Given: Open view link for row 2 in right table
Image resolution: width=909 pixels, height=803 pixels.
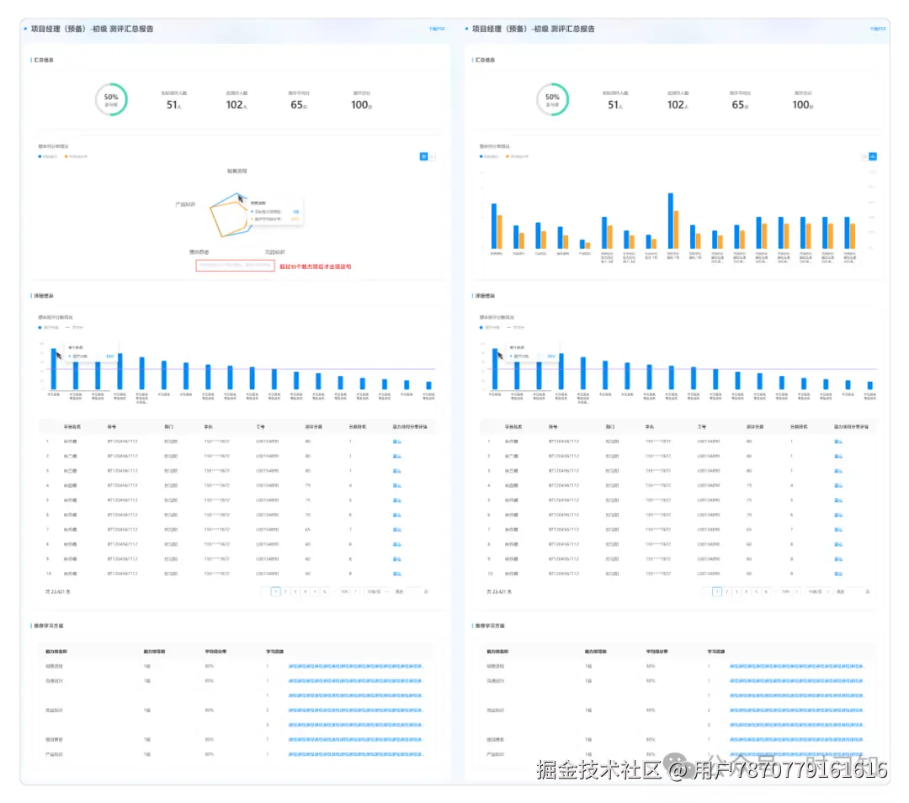Looking at the screenshot, I should [x=838, y=457].
